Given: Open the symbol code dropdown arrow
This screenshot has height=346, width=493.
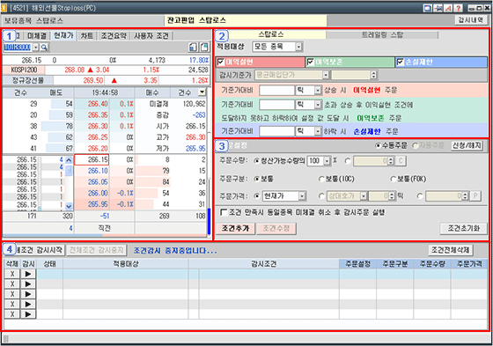Looking at the screenshot, I should pos(36,48).
